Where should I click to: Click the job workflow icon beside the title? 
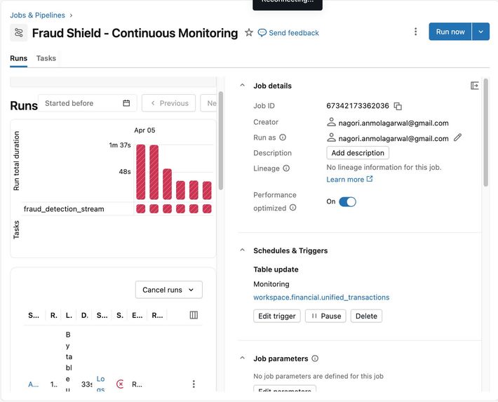click(19, 33)
